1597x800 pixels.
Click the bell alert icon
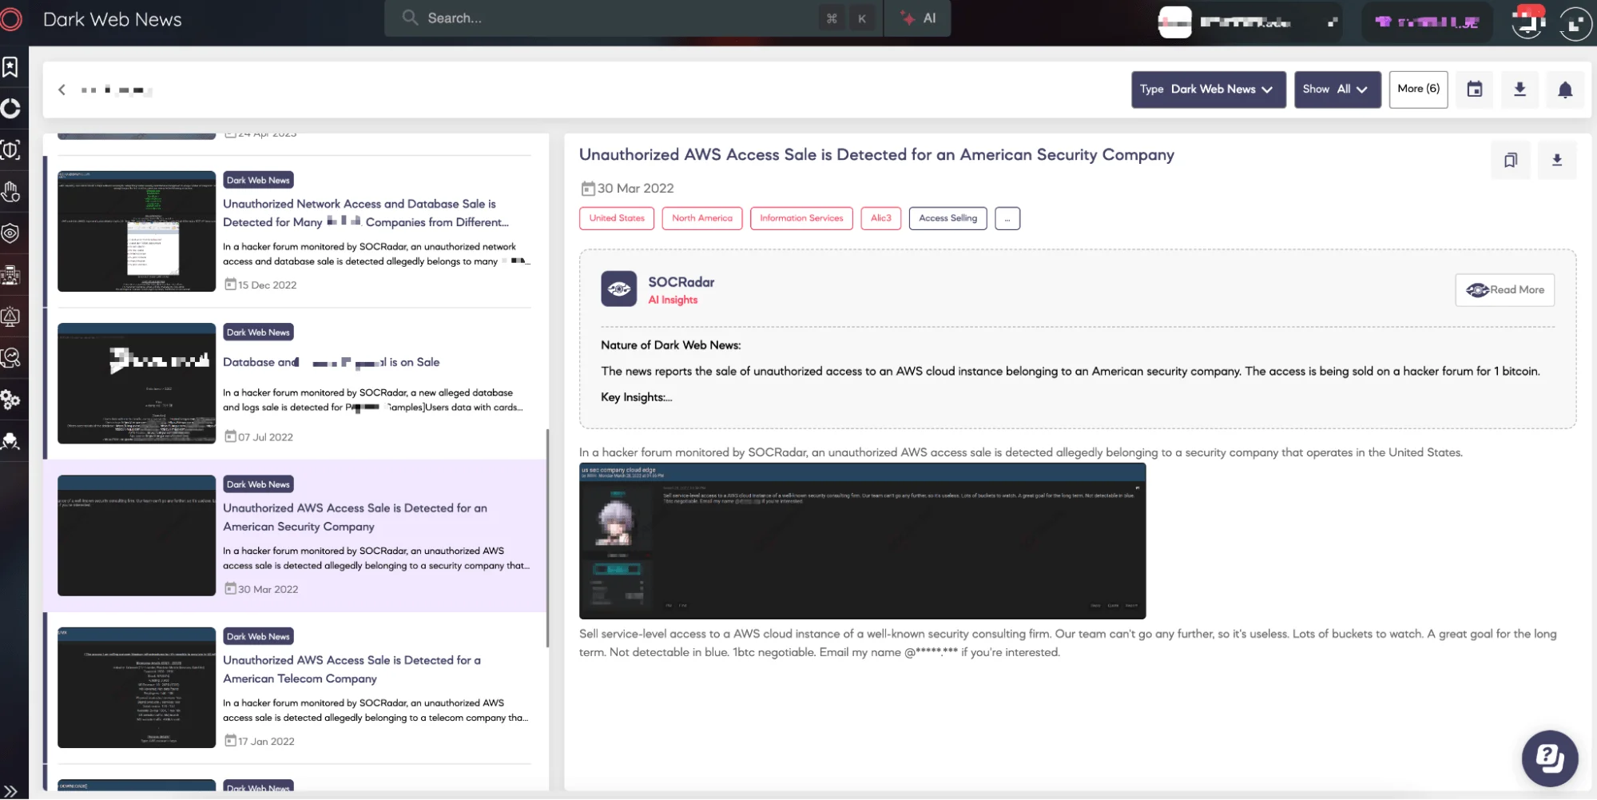point(1565,90)
